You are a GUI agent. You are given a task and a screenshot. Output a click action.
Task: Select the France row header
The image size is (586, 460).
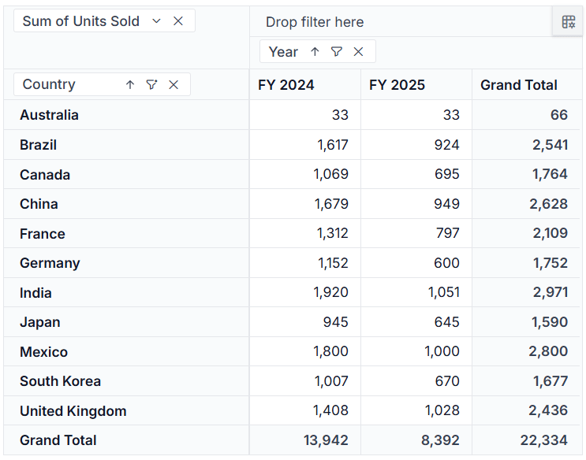click(126, 233)
